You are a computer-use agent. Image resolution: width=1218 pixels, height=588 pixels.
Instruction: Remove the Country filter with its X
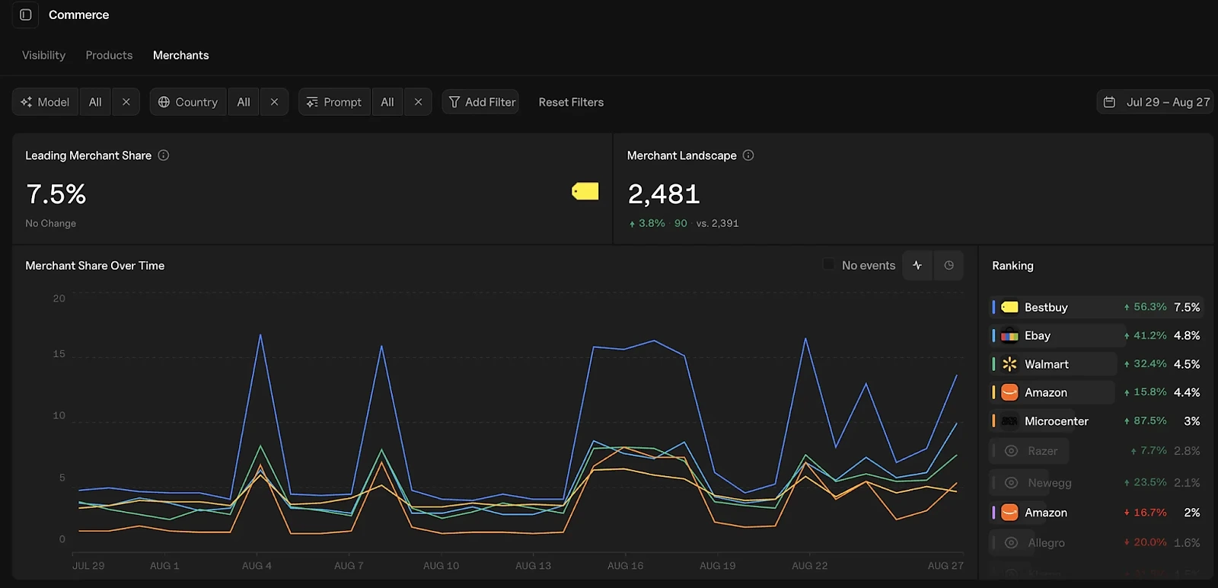[274, 102]
